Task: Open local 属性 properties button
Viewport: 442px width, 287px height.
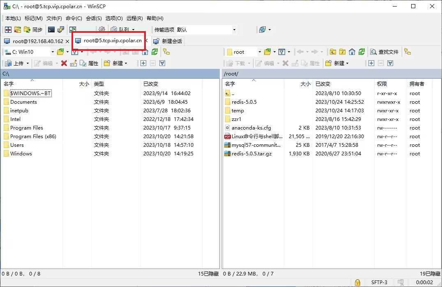Action: click(89, 63)
